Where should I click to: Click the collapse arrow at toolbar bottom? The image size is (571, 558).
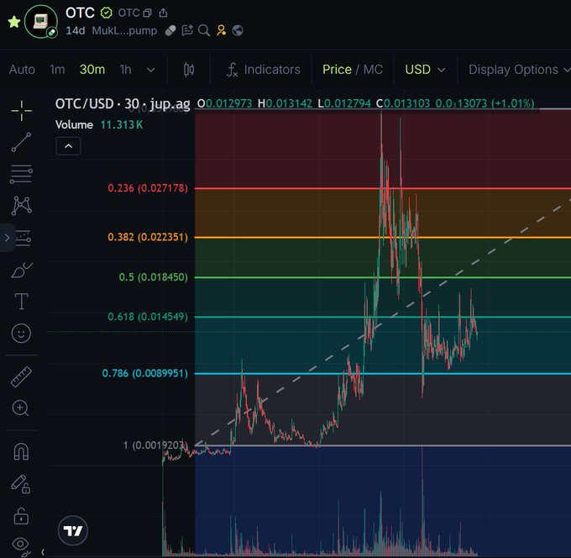43,552
